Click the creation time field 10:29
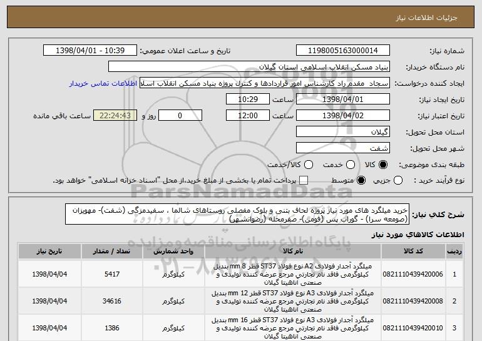 click(x=248, y=99)
